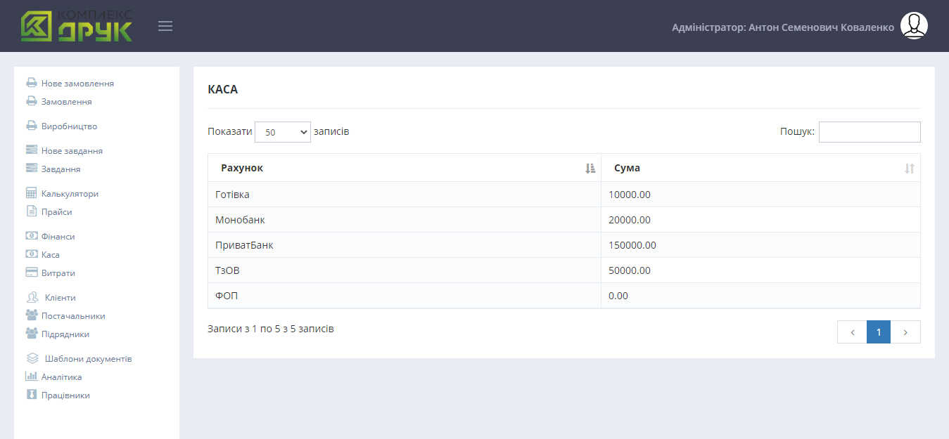The width and height of the screenshot is (949, 439).
Task: Sort table by Сума column
Action: click(x=760, y=168)
